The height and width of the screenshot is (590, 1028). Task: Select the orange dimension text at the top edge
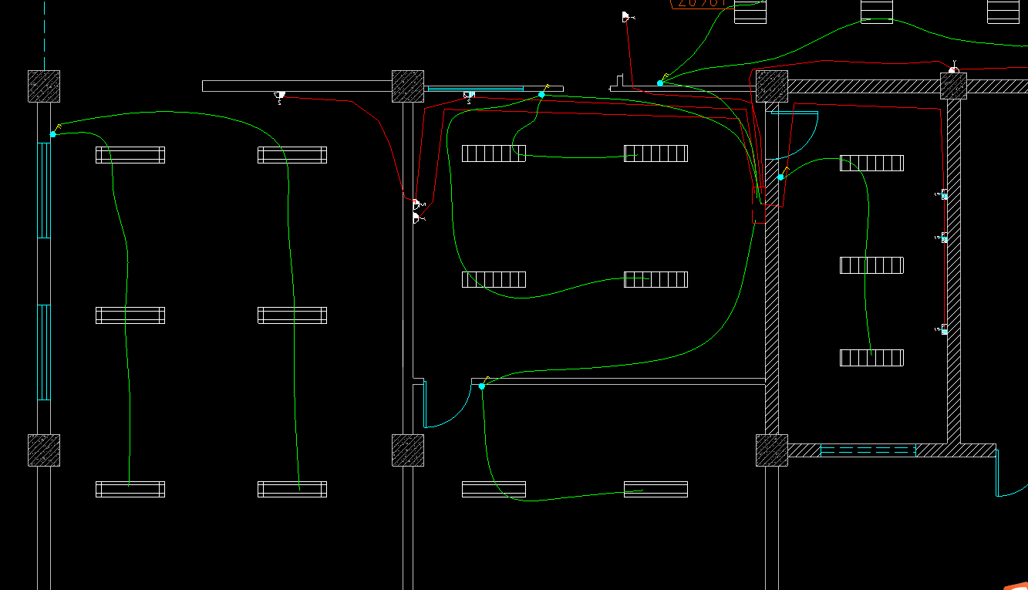700,3
